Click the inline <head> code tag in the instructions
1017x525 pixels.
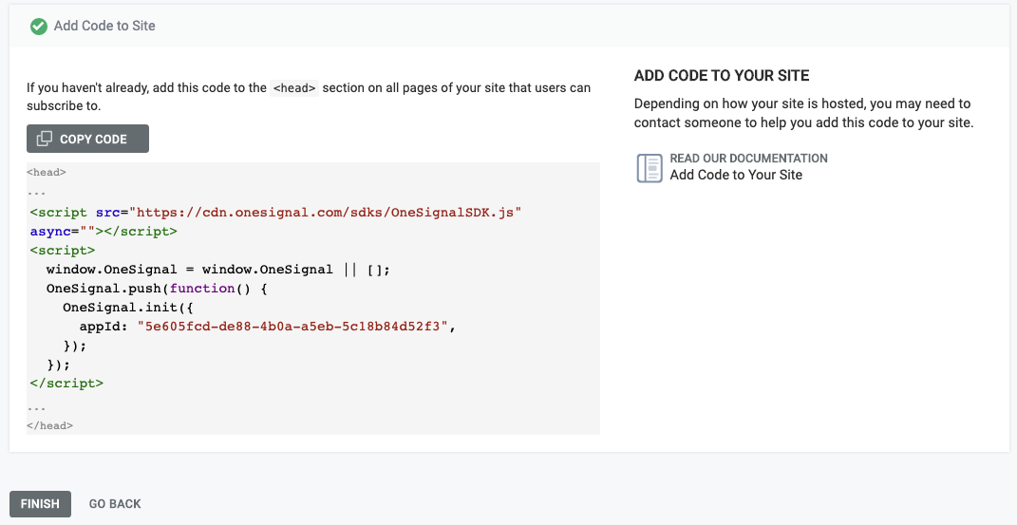click(x=294, y=88)
